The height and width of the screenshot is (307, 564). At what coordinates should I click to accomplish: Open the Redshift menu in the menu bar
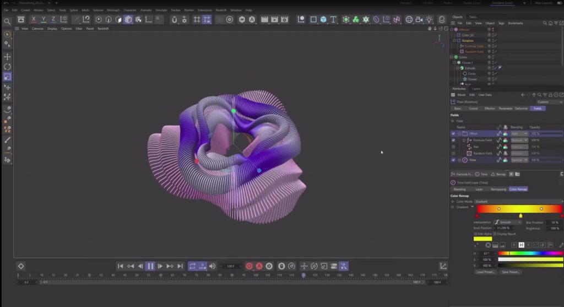(x=220, y=10)
